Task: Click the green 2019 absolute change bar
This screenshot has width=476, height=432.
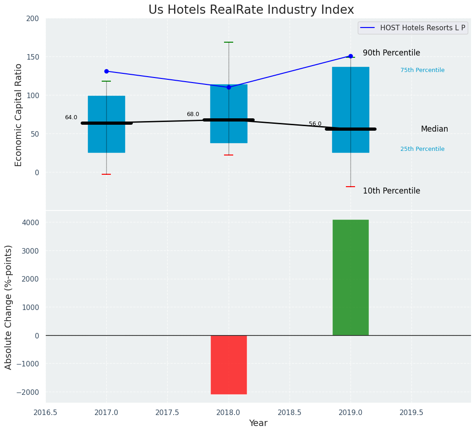Action: [x=350, y=277]
